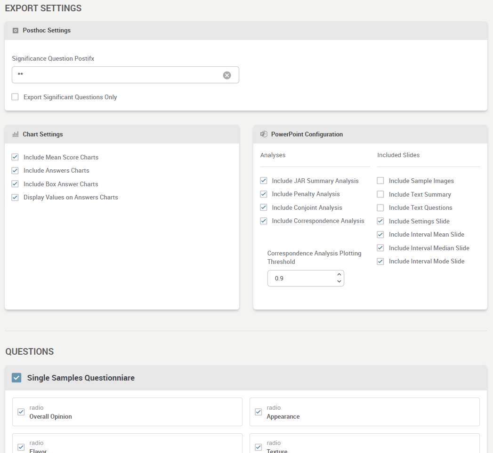Check Include Text Summary
This screenshot has height=453, width=493.
pos(380,194)
